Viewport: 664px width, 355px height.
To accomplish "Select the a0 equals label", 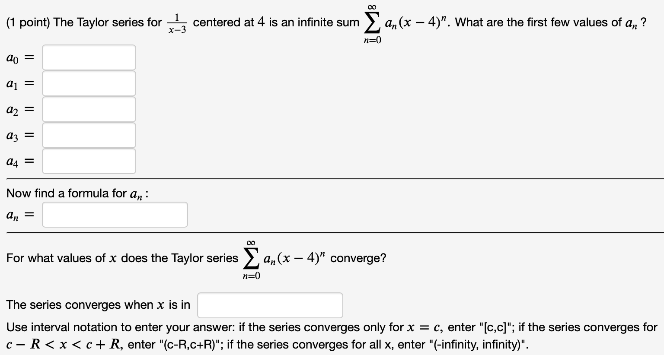I will tap(18, 57).
